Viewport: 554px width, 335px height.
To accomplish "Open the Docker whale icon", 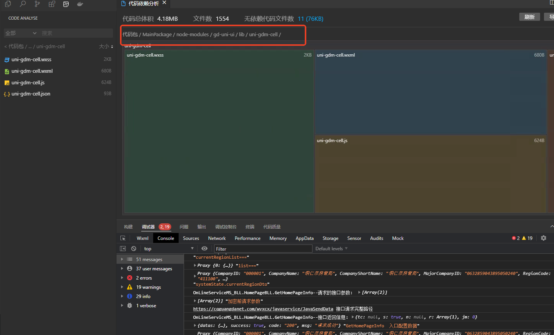I will point(80,4).
